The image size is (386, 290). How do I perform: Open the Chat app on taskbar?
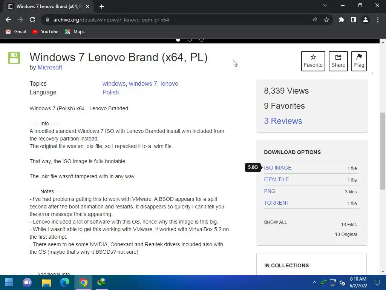(x=27, y=282)
